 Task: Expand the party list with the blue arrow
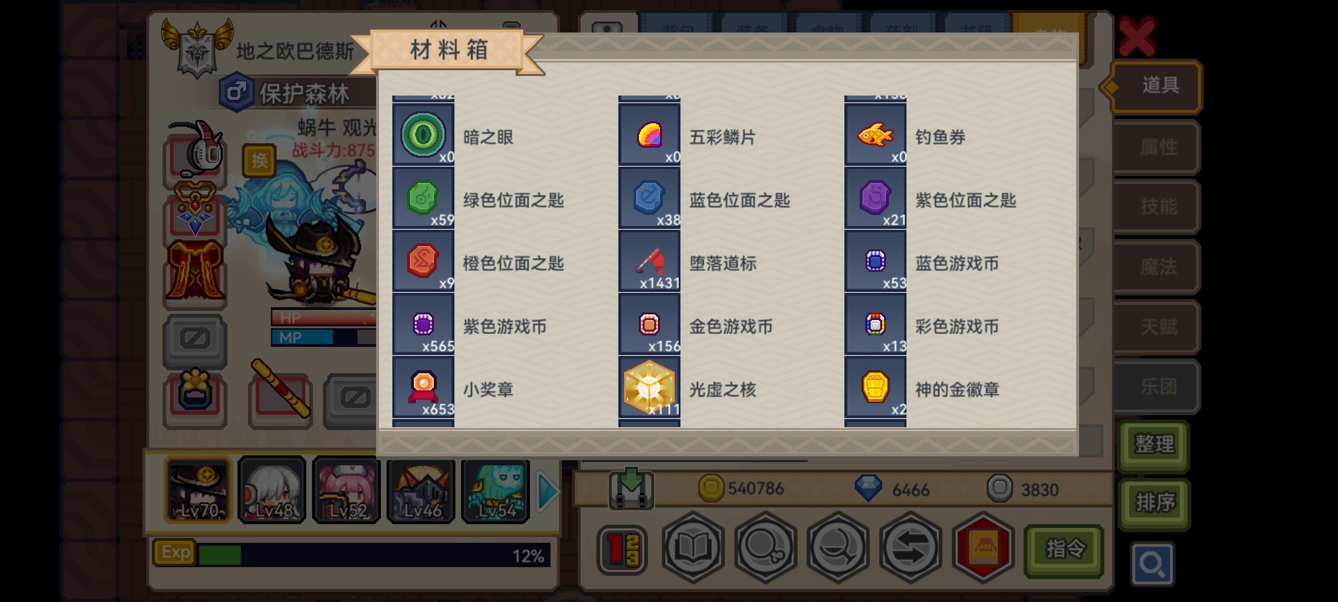[548, 491]
